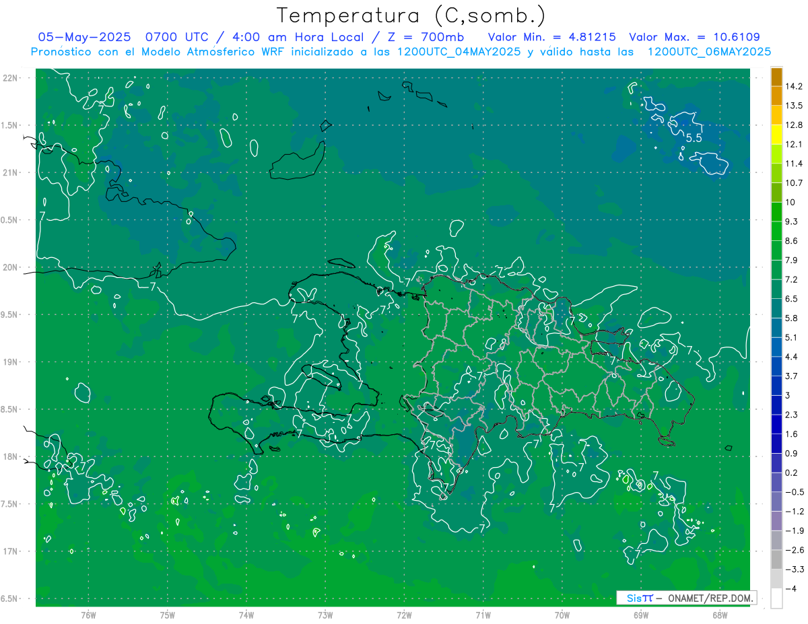Click legend value "9.3"
808x624 pixels.
click(793, 221)
